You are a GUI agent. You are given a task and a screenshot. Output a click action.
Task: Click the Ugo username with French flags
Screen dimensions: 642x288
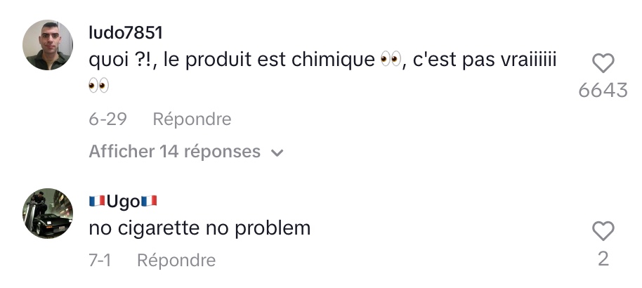(123, 202)
